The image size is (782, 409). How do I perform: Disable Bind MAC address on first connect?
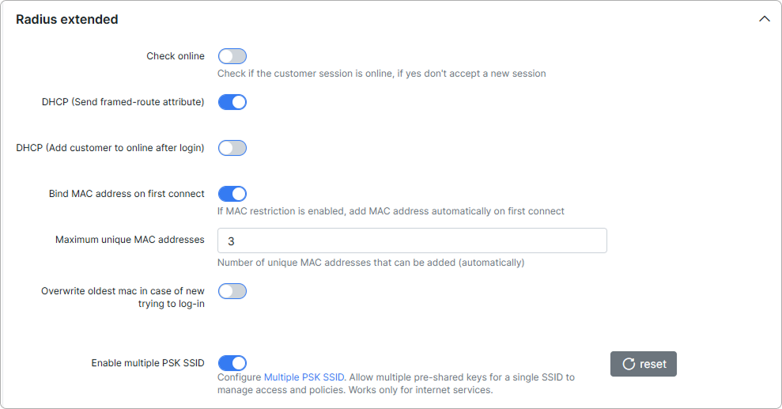[x=232, y=194]
